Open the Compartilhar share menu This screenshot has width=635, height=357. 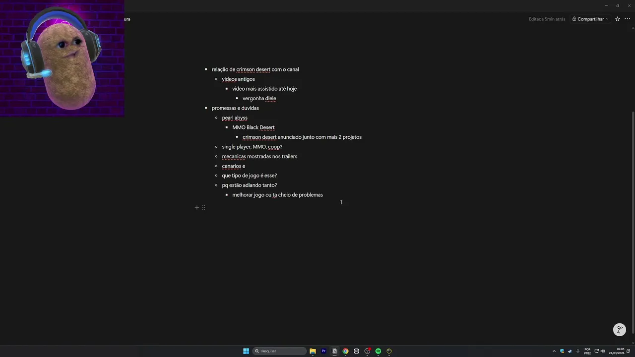click(x=590, y=19)
